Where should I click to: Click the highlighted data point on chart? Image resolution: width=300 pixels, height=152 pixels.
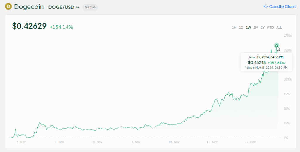click(277, 45)
